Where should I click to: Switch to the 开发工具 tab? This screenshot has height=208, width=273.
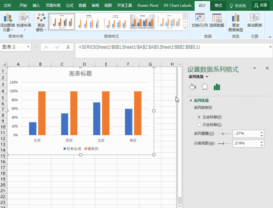point(124,6)
